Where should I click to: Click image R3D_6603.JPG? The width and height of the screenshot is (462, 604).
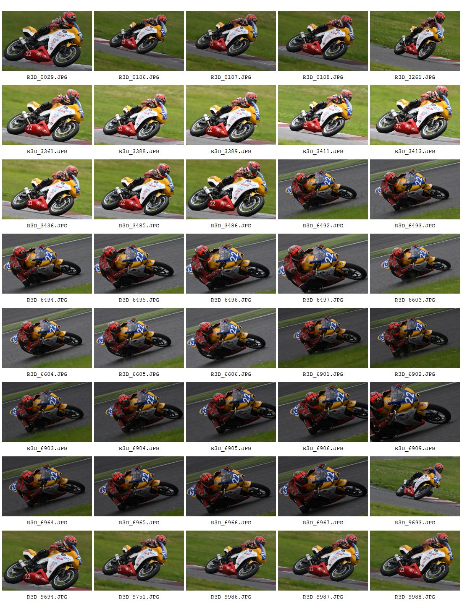point(415,263)
